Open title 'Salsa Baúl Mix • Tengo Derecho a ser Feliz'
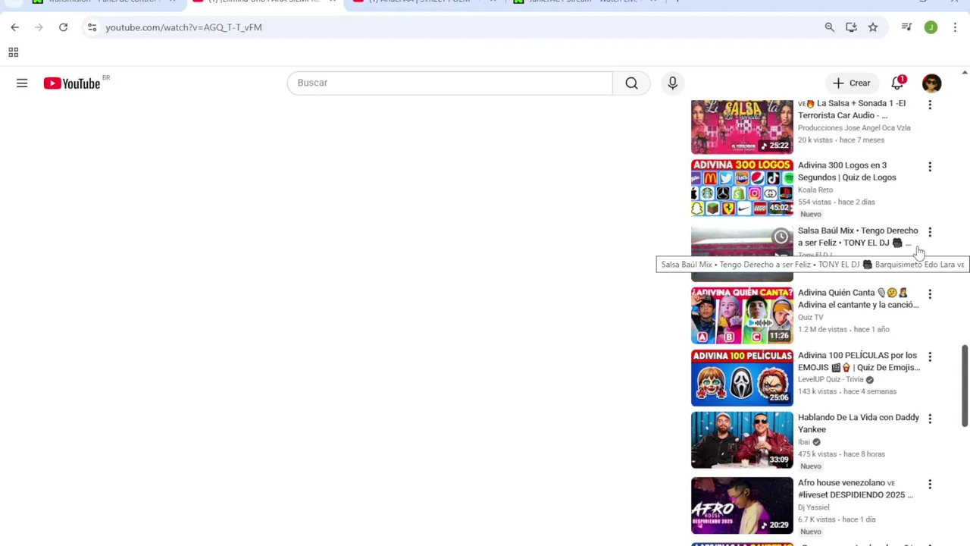This screenshot has height=546, width=970. pyautogui.click(x=858, y=237)
